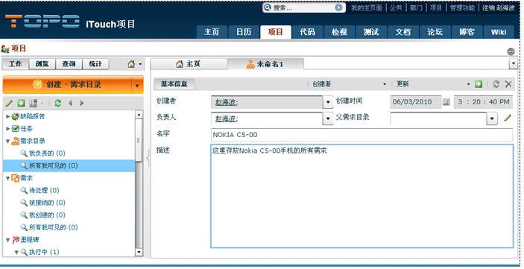Switch to the 主页 top navigation tab

coord(211,32)
